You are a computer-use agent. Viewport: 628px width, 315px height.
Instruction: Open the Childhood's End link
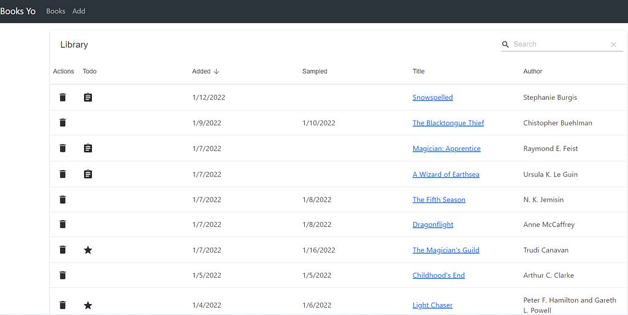click(438, 275)
